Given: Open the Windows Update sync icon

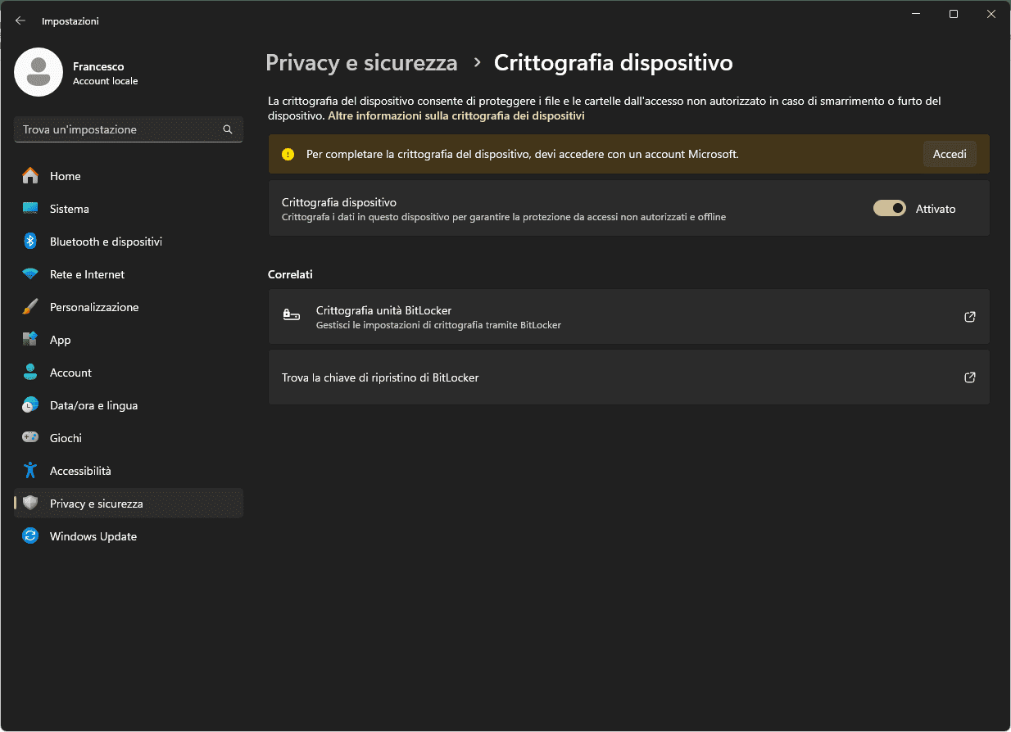Looking at the screenshot, I should (30, 536).
